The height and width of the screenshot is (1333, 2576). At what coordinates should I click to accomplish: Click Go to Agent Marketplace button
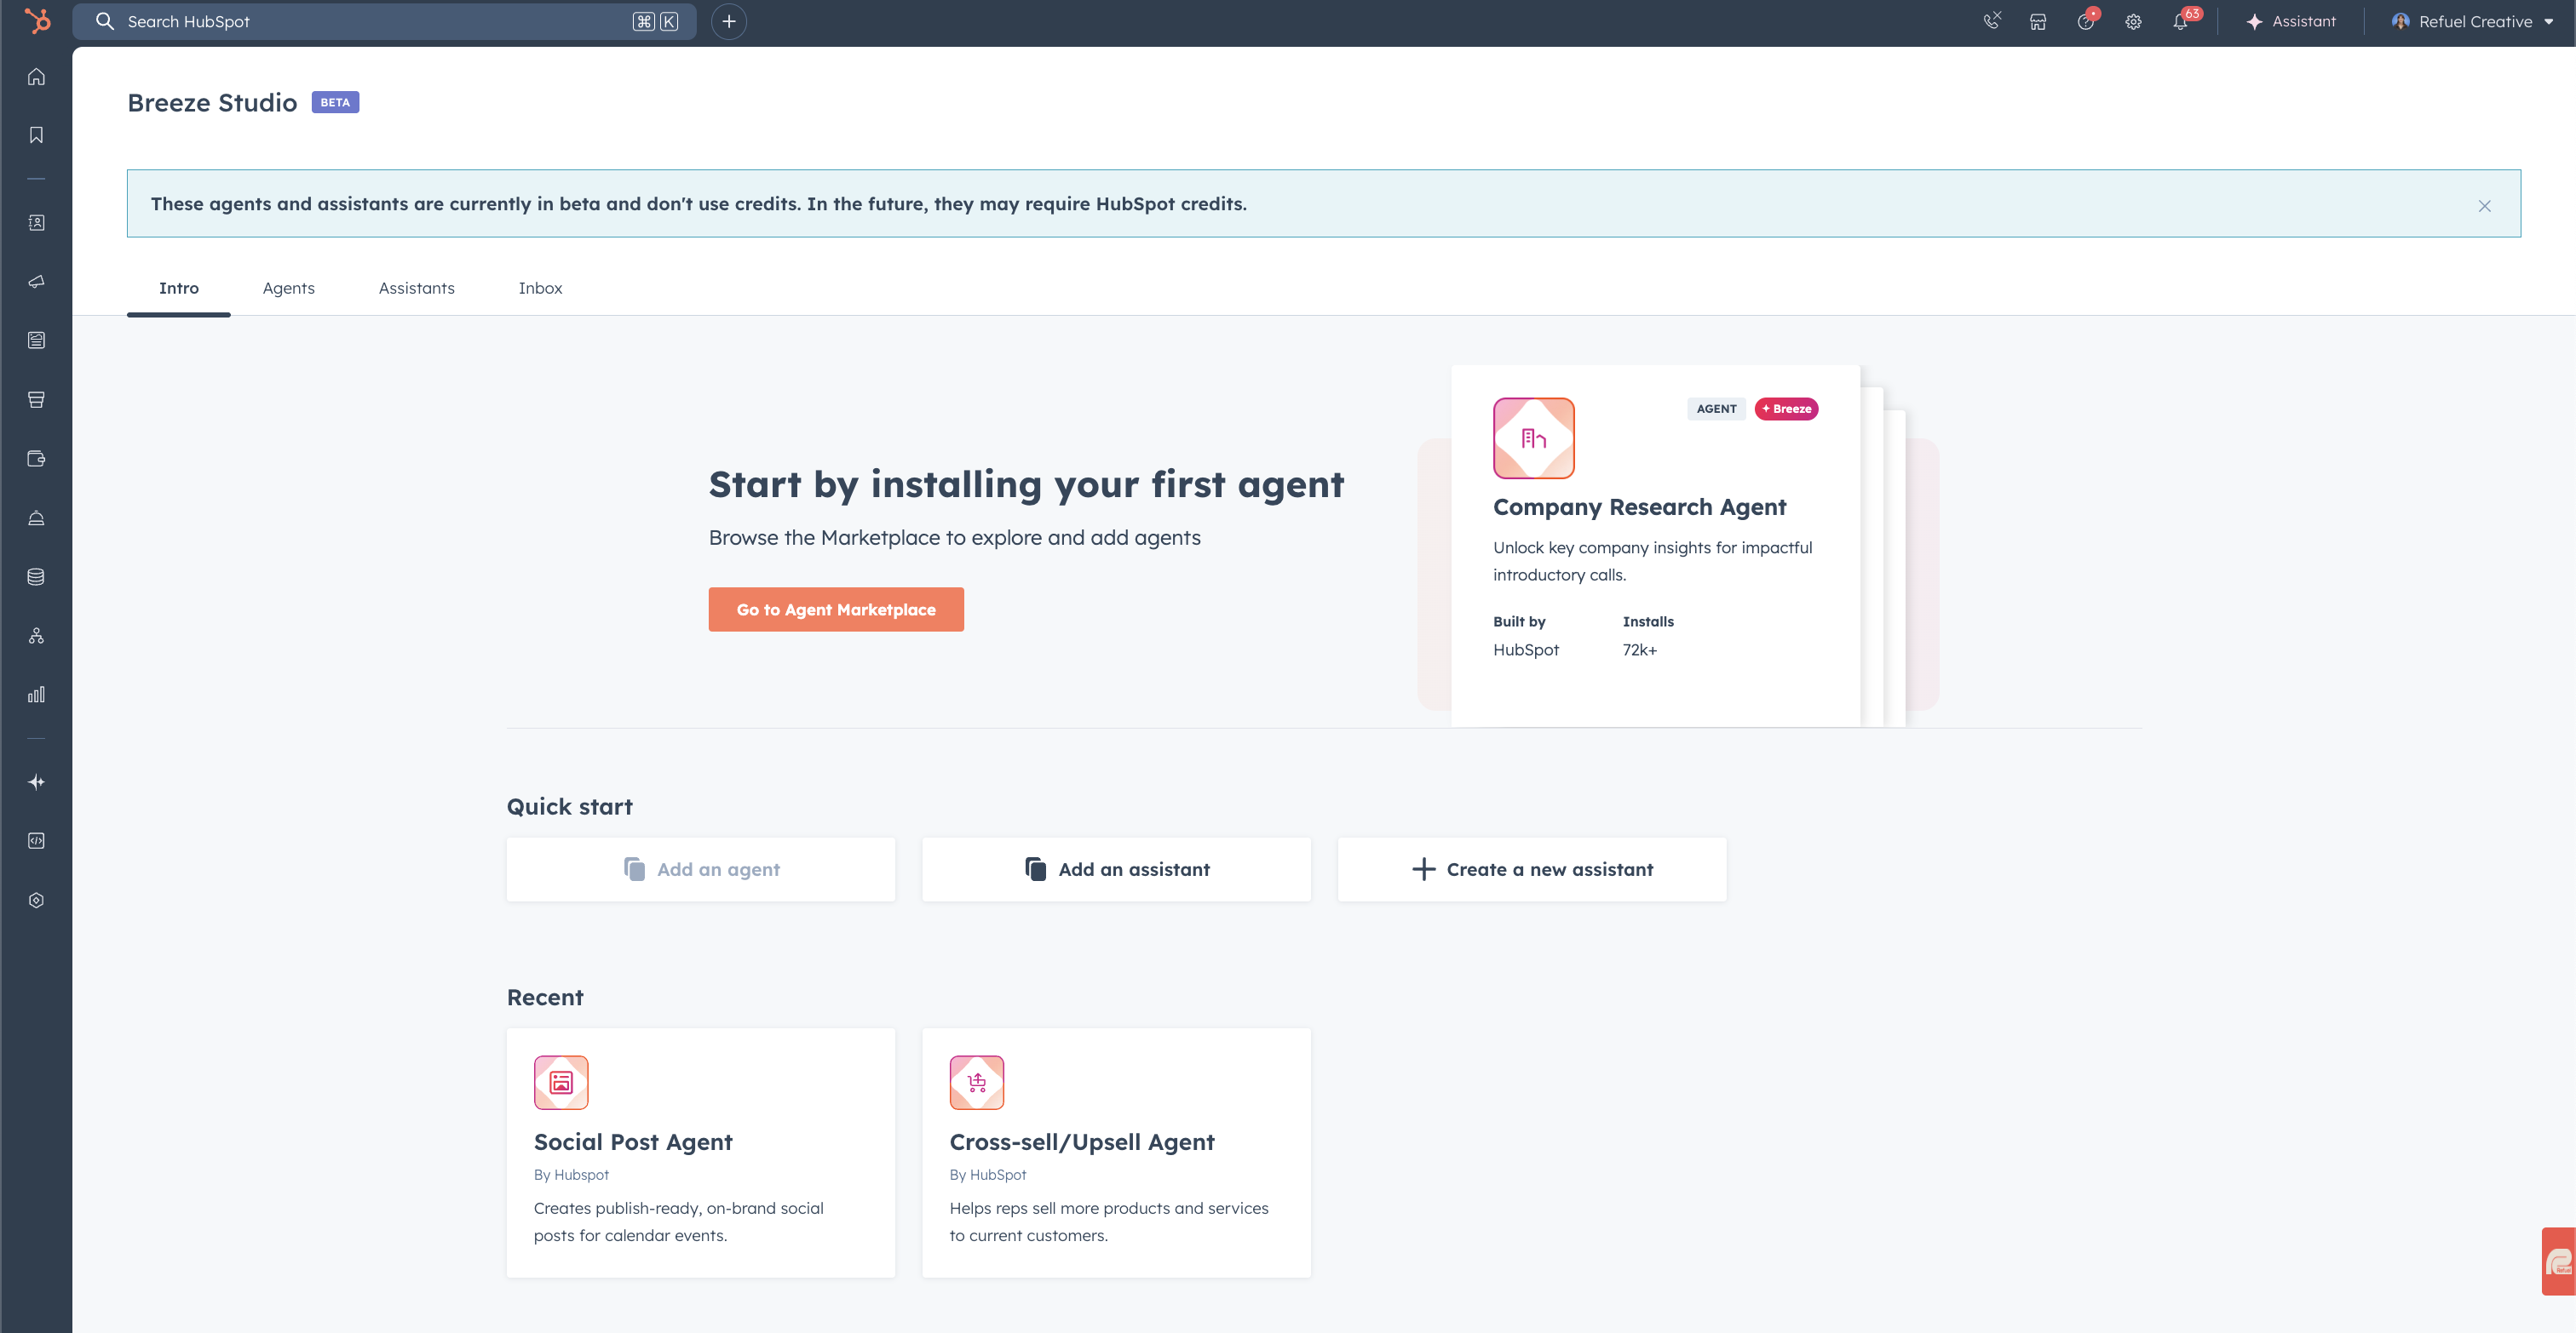point(836,609)
